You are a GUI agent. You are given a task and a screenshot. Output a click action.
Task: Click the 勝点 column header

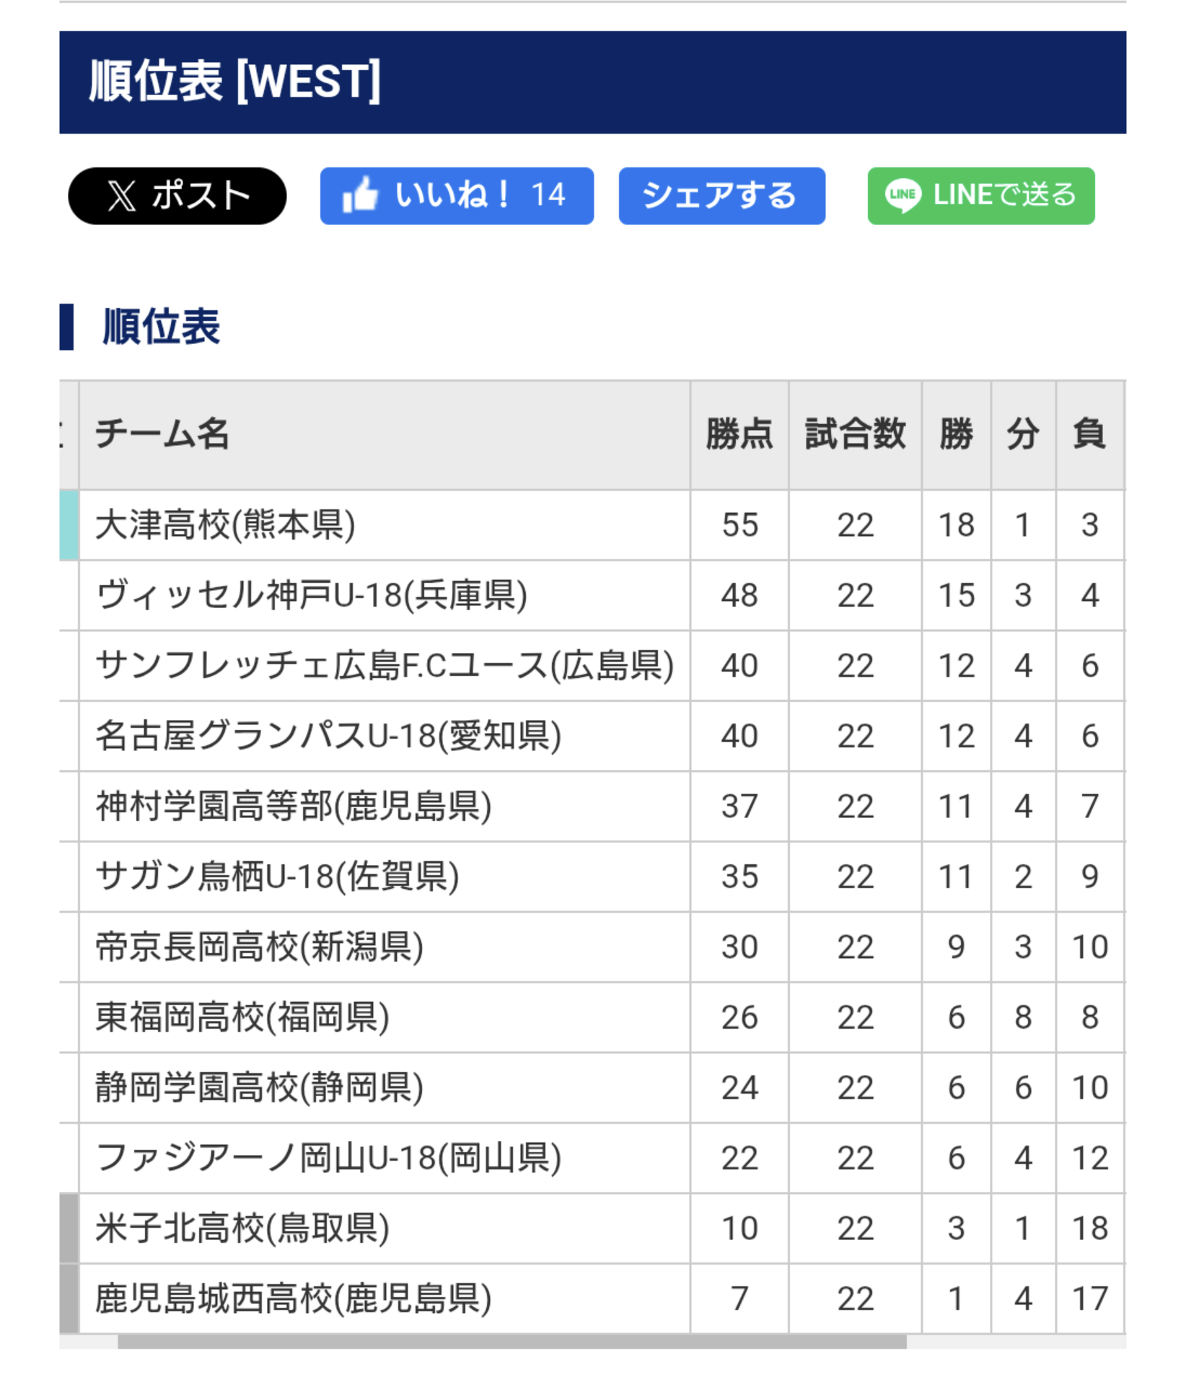(x=739, y=435)
